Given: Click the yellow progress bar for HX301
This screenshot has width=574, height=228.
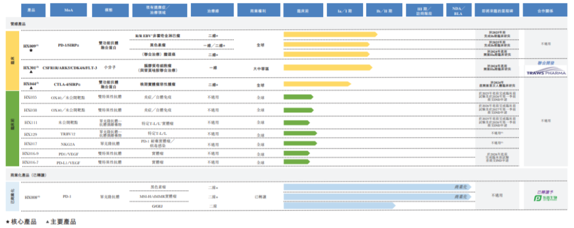Looking at the screenshot, I should pos(328,67).
